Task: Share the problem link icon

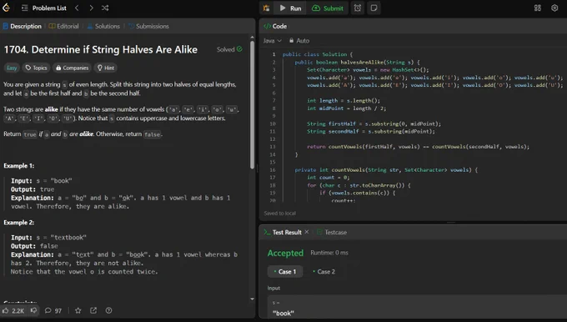Action: [93, 310]
